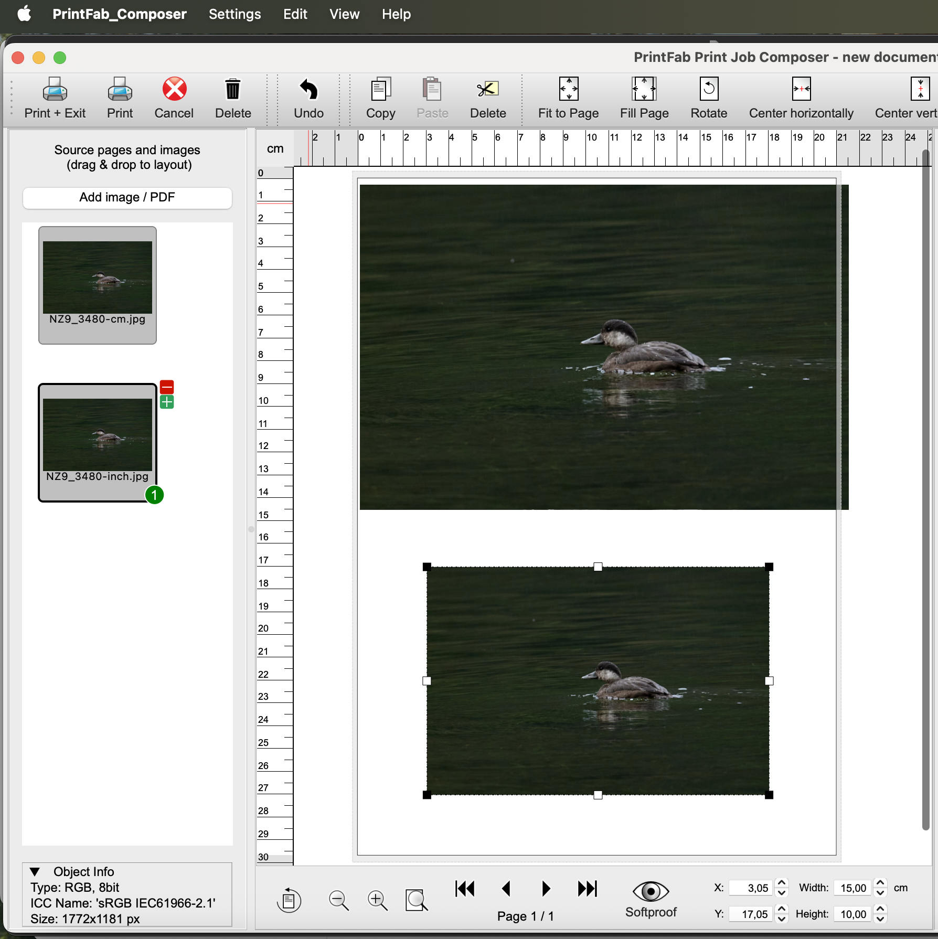The image size is (938, 939).
Task: Click the Width input field
Action: coord(853,888)
